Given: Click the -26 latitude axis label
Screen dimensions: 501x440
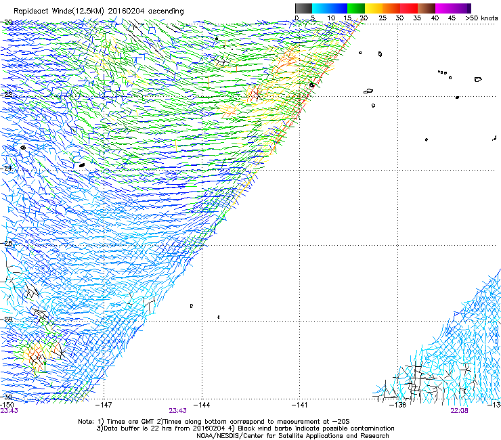Looking at the screenshot, I should coord(6,243).
